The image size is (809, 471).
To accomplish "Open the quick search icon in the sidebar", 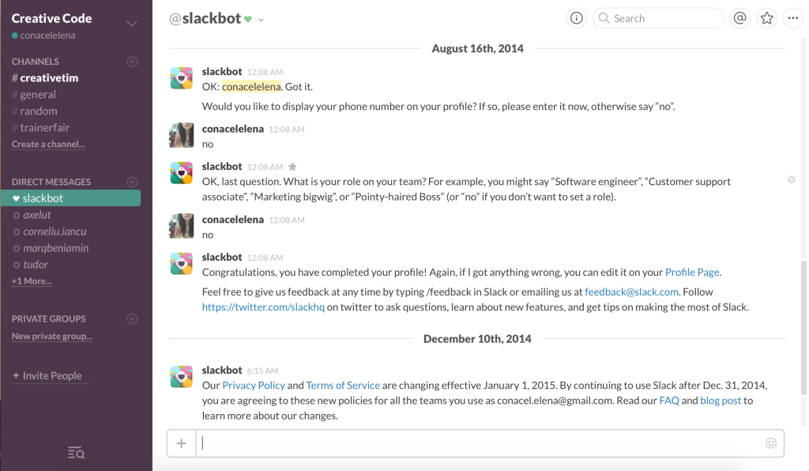I will coord(76,452).
